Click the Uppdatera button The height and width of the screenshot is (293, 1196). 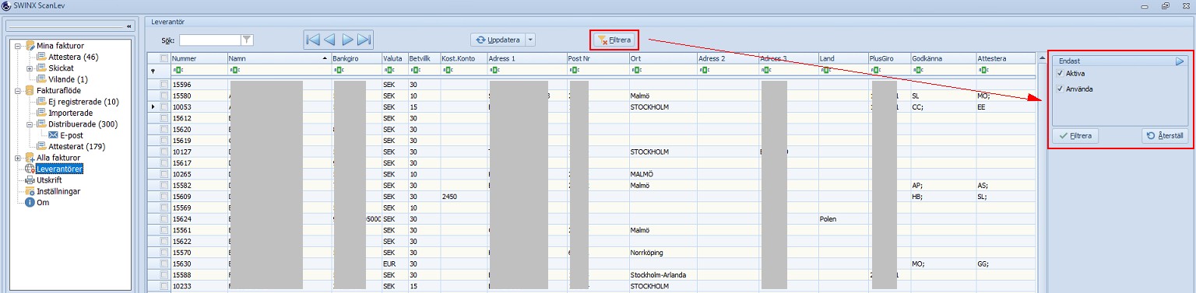tap(498, 40)
